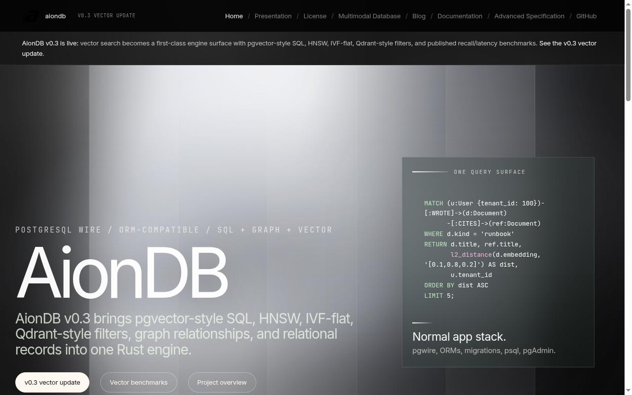Click the AionDB logo icon
The width and height of the screenshot is (632, 395).
[31, 16]
